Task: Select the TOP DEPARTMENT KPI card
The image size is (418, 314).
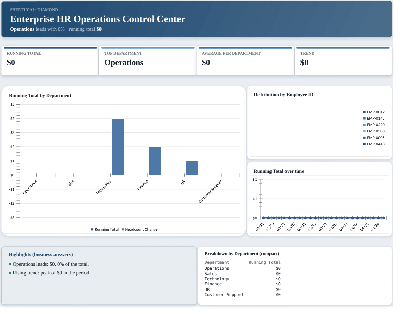Action: [148, 61]
